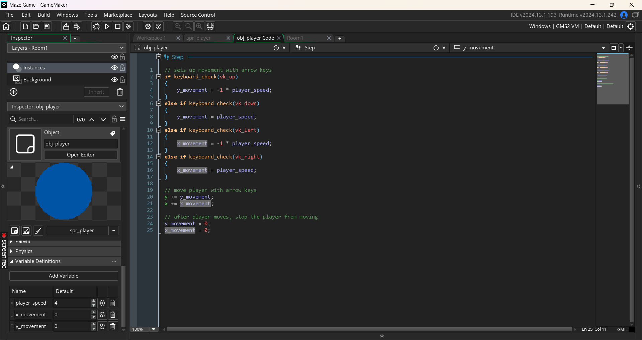This screenshot has width=642, height=340.
Task: Hide the Instances layer with eye icon
Action: click(x=114, y=68)
